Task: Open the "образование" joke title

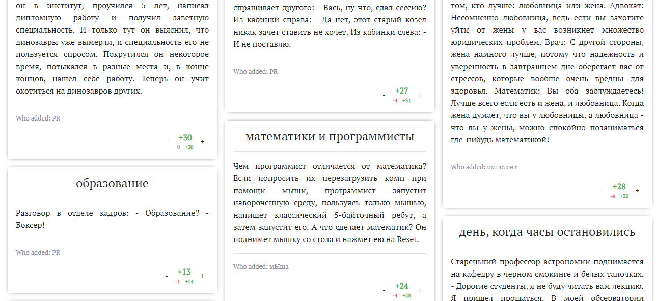Action: click(112, 183)
